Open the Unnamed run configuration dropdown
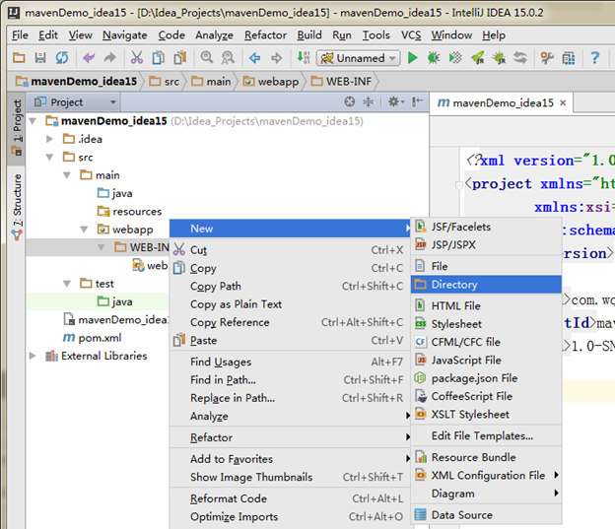 [x=359, y=58]
